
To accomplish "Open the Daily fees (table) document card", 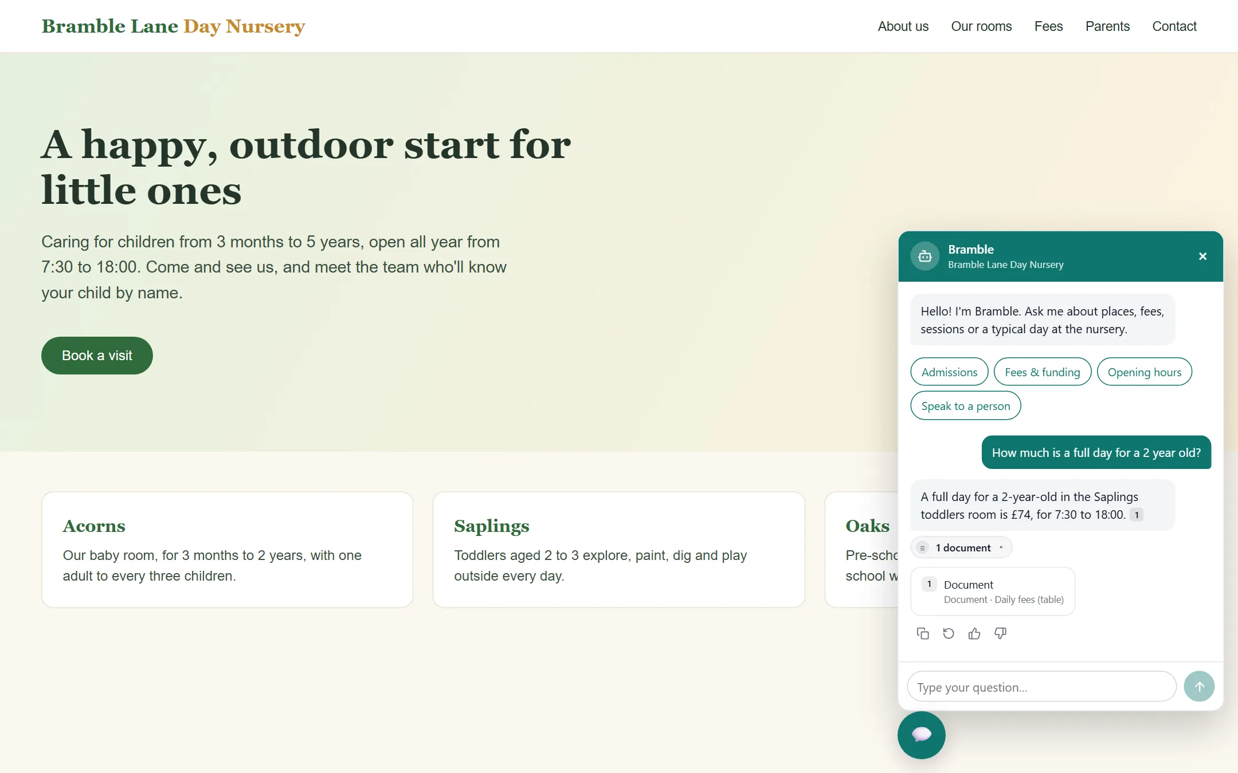I will (993, 591).
